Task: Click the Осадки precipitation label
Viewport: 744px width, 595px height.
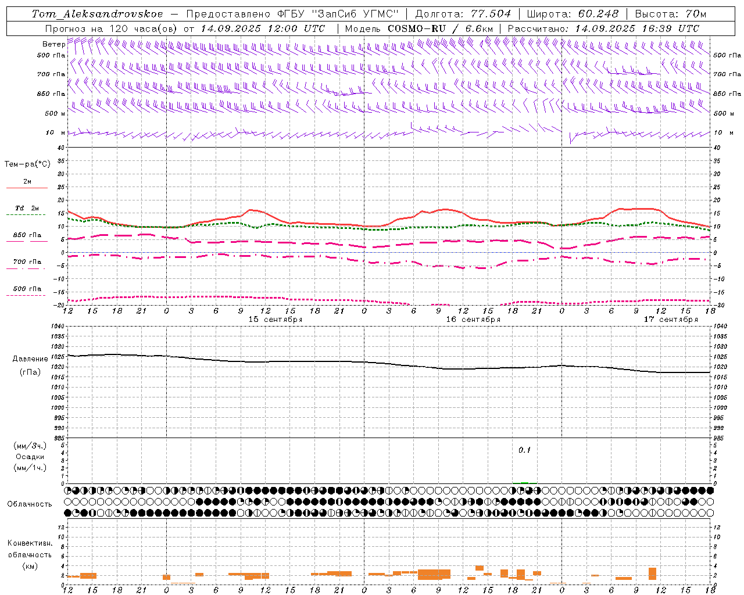Action: (30, 457)
